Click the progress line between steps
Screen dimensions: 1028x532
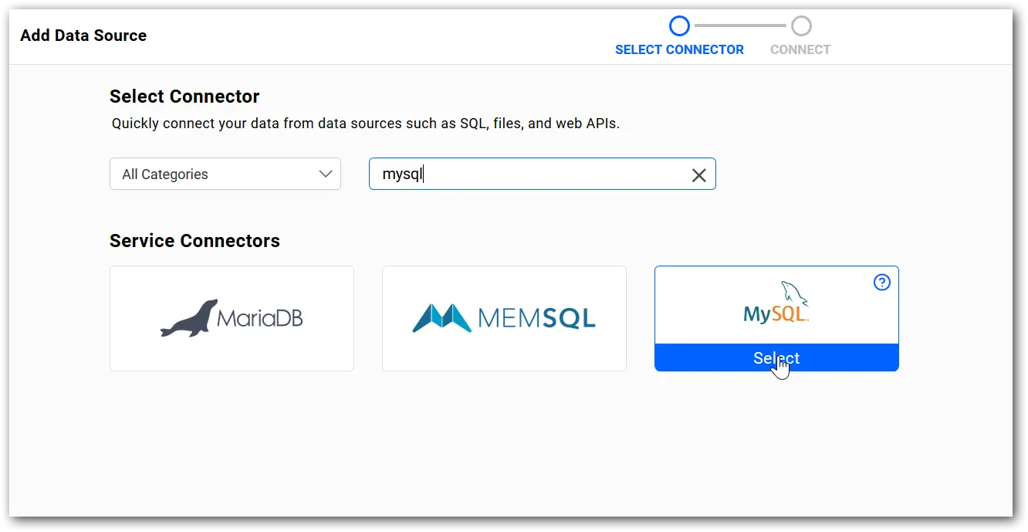pos(739,26)
